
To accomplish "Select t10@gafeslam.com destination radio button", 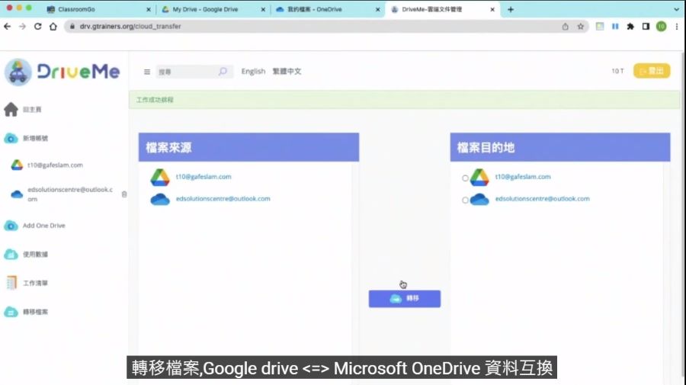I will pyautogui.click(x=465, y=178).
